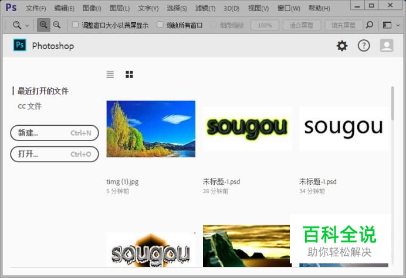The height and width of the screenshot is (278, 406).
Task: Open the 图层(L) menu
Action: pyautogui.click(x=120, y=9)
